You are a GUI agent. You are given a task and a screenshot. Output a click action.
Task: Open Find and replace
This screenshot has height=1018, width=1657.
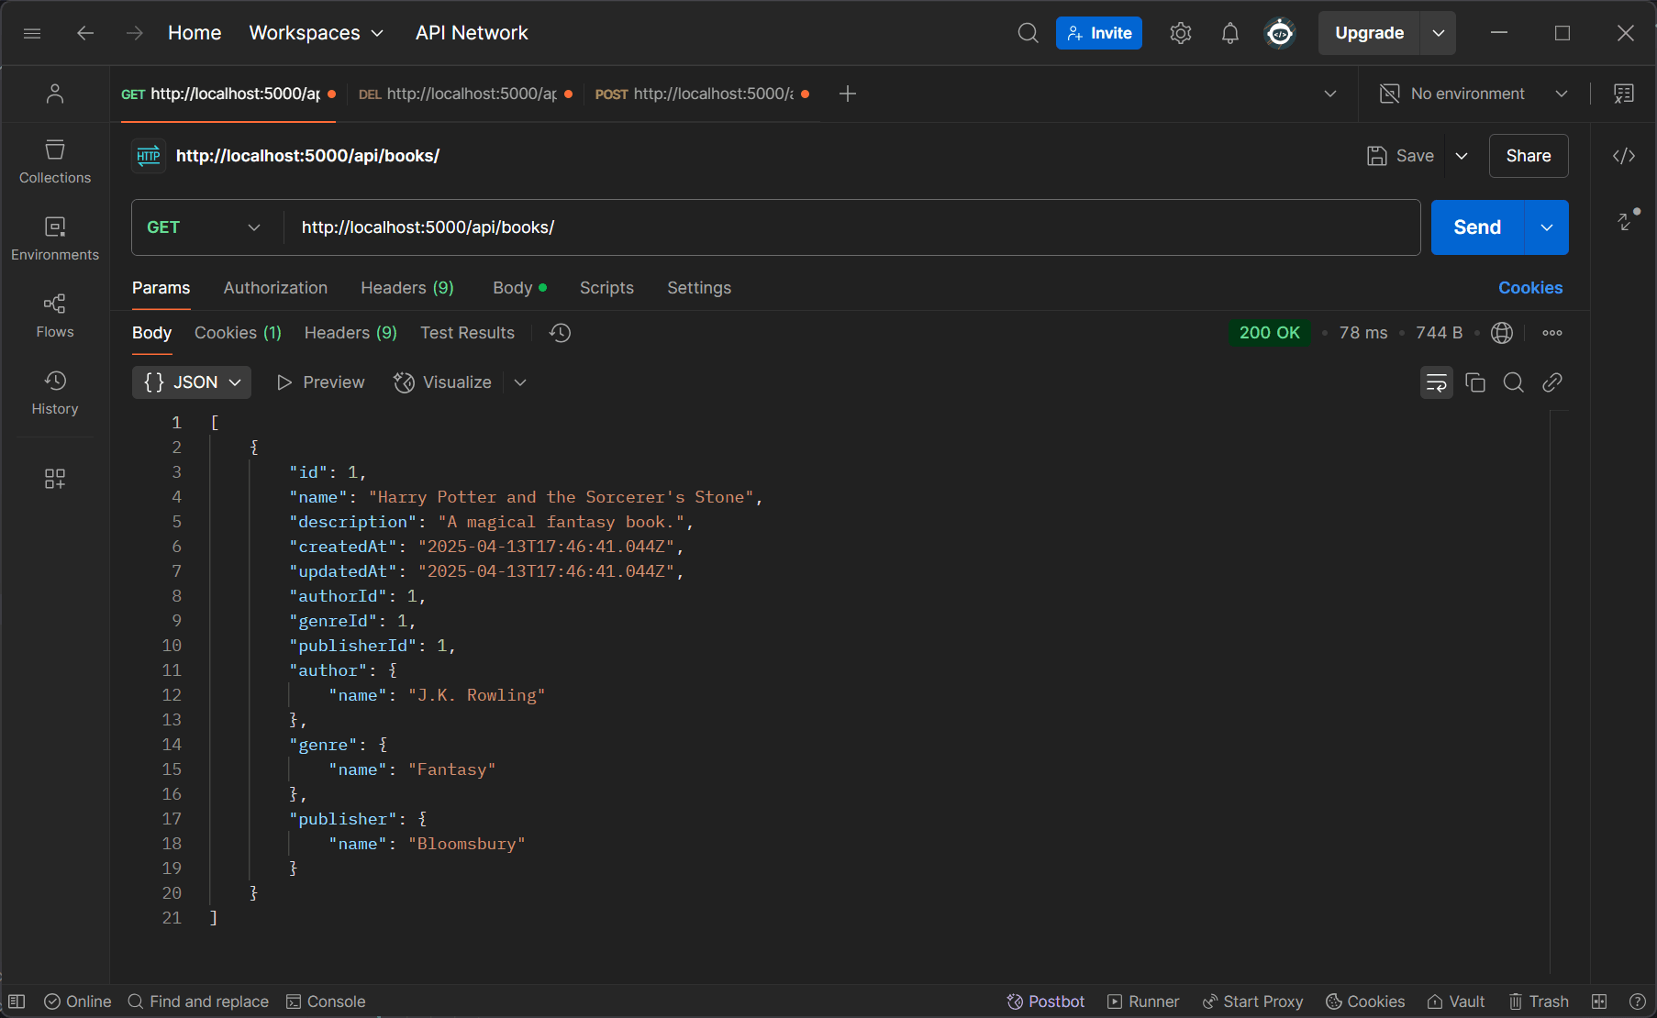pos(198,1001)
